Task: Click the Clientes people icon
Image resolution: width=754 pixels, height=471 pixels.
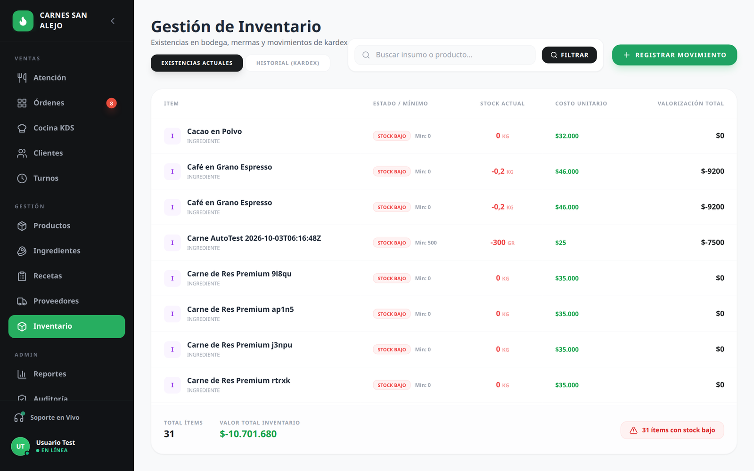Action: click(x=22, y=153)
